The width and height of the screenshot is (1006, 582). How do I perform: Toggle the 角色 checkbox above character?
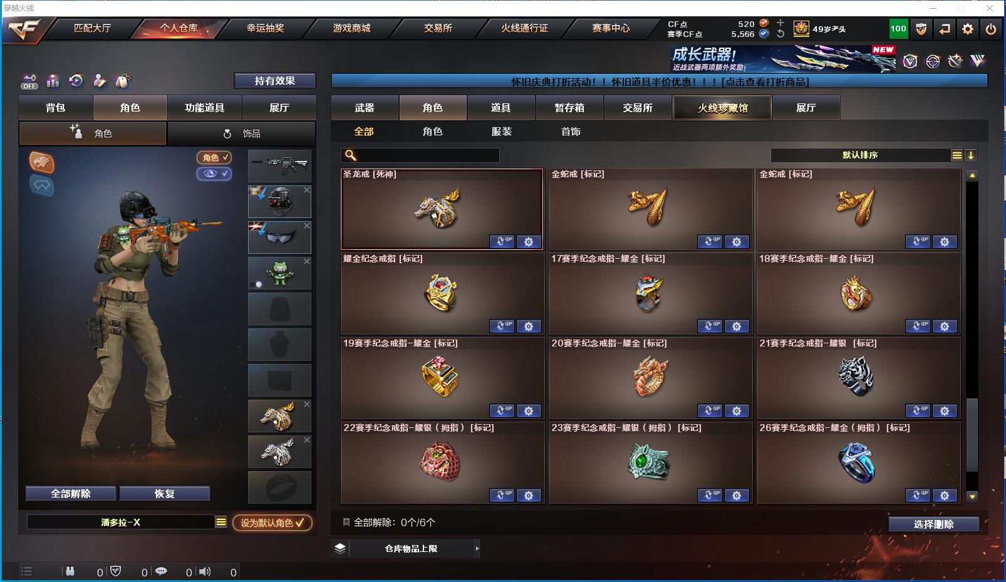pos(214,158)
